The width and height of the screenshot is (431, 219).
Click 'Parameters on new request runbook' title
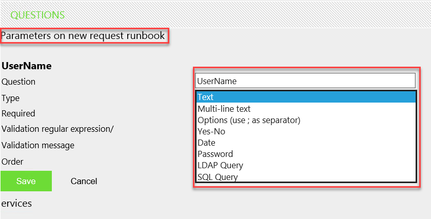pos(83,36)
